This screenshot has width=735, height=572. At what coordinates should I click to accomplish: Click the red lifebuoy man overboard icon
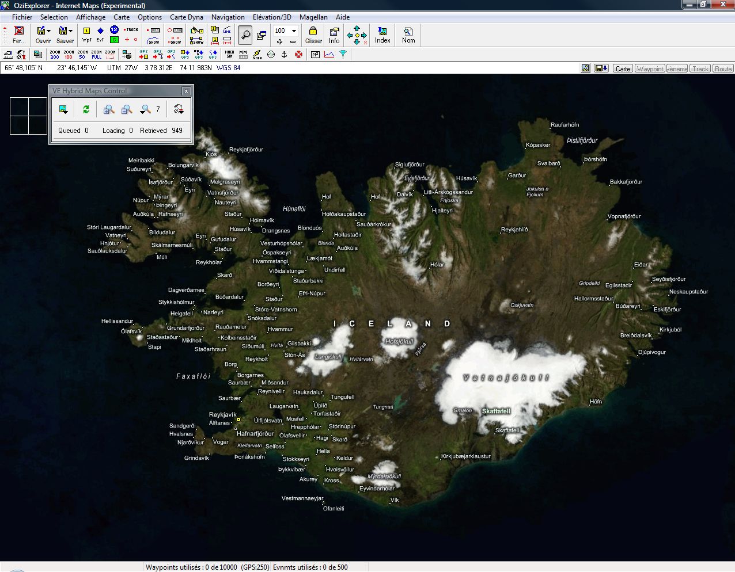pos(298,55)
